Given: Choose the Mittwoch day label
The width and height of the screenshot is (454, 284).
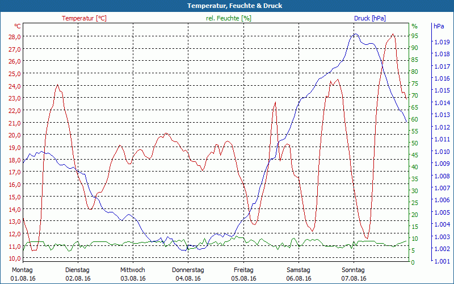Looking at the screenshot, I should [x=133, y=270].
